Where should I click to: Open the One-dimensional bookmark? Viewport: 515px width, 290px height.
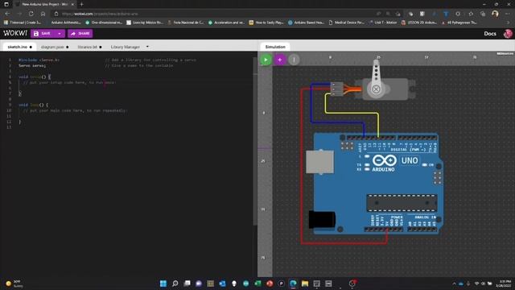click(x=104, y=23)
